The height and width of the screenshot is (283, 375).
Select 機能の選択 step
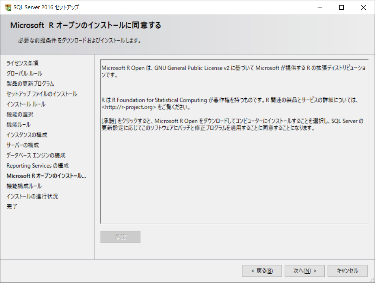[x=20, y=114]
